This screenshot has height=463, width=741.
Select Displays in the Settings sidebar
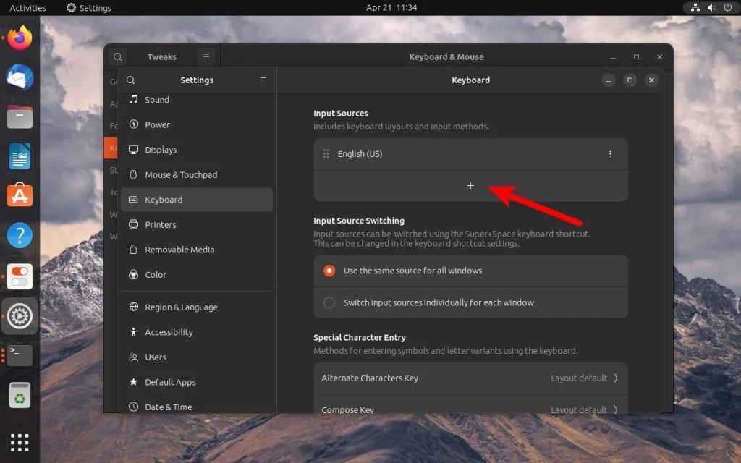tap(161, 149)
